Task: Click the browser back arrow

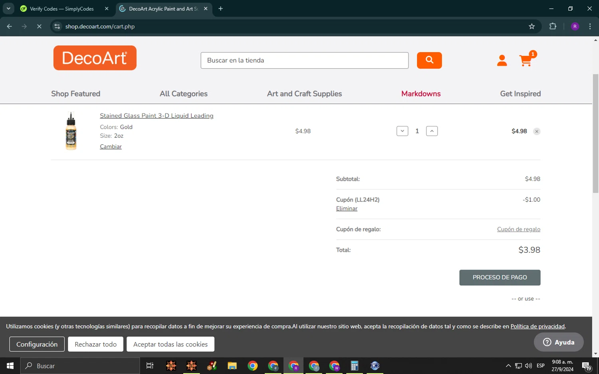Action: point(10,26)
